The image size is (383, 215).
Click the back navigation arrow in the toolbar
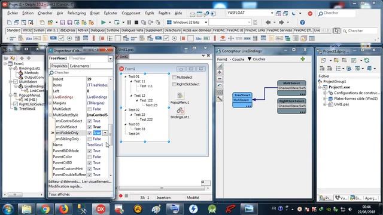(x=268, y=23)
